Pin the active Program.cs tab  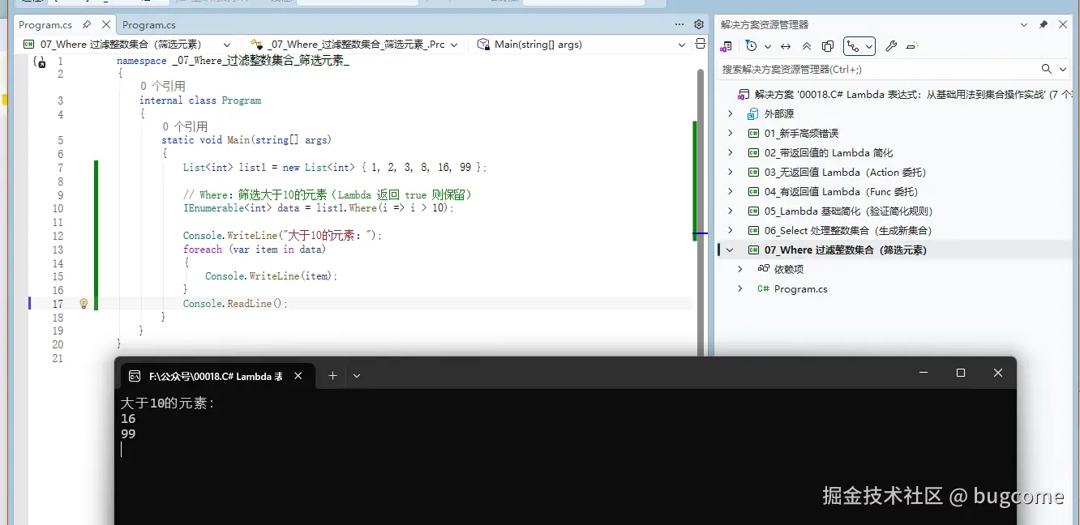87,25
